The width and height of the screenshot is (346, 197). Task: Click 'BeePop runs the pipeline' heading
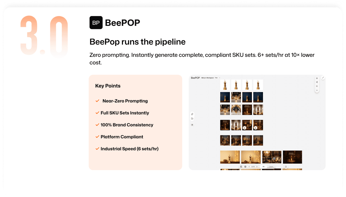point(137,42)
